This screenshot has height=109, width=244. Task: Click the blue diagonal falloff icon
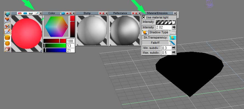(x=172, y=43)
